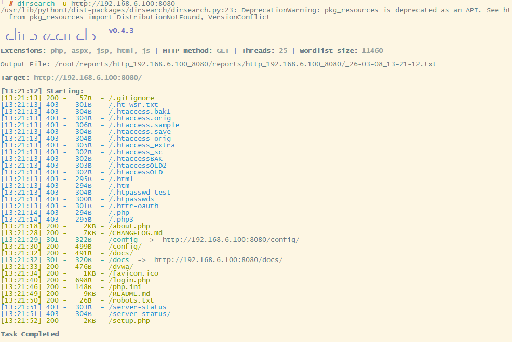512x342 pixels.
Task: Select the /setup.php result
Action: (x=129, y=320)
